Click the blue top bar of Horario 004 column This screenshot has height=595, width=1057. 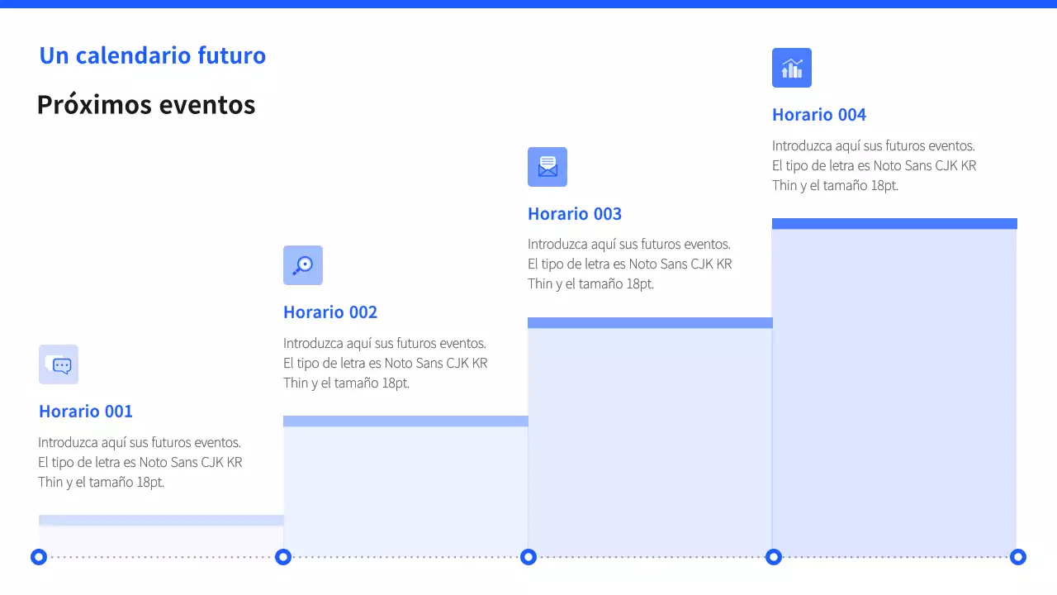pos(894,222)
